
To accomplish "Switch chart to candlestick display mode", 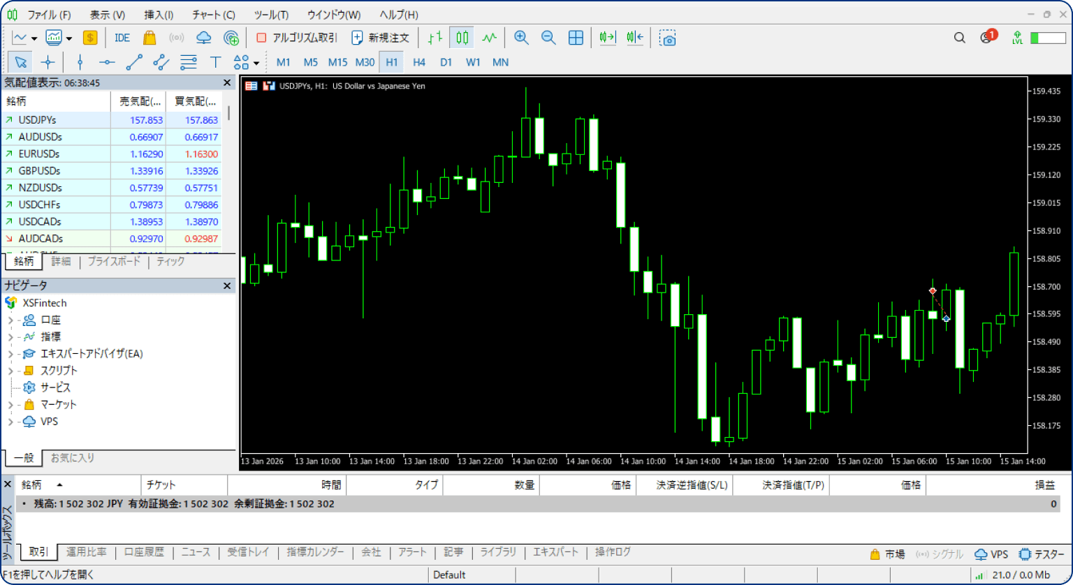I will 462,38.
